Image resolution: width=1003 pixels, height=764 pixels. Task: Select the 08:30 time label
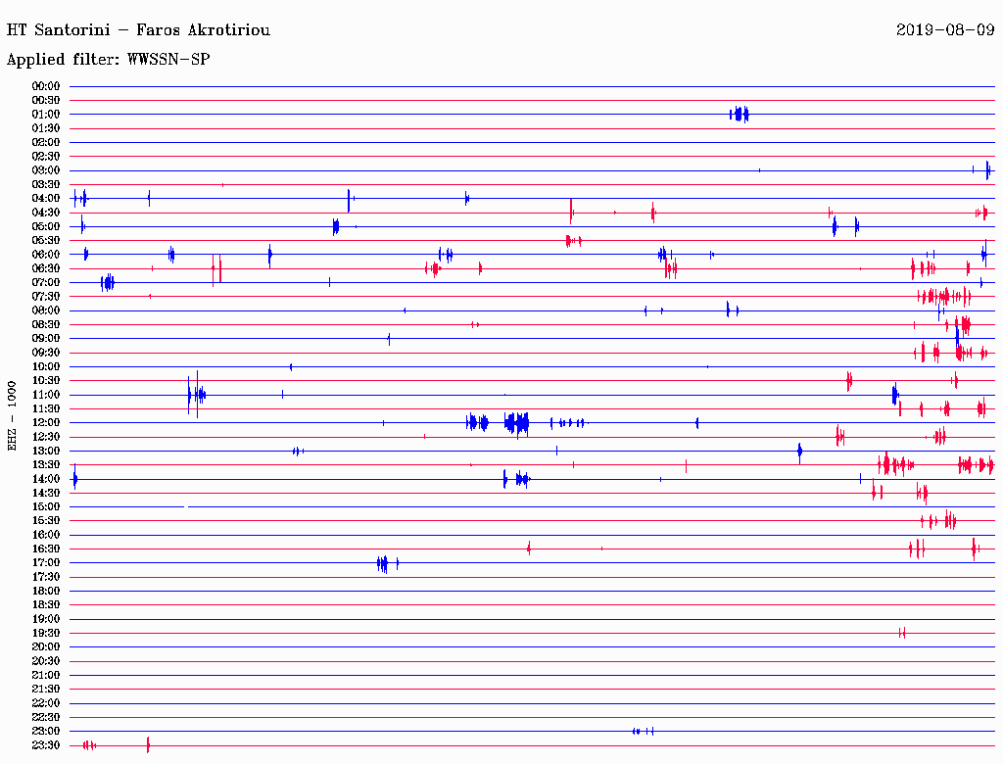click(x=46, y=325)
